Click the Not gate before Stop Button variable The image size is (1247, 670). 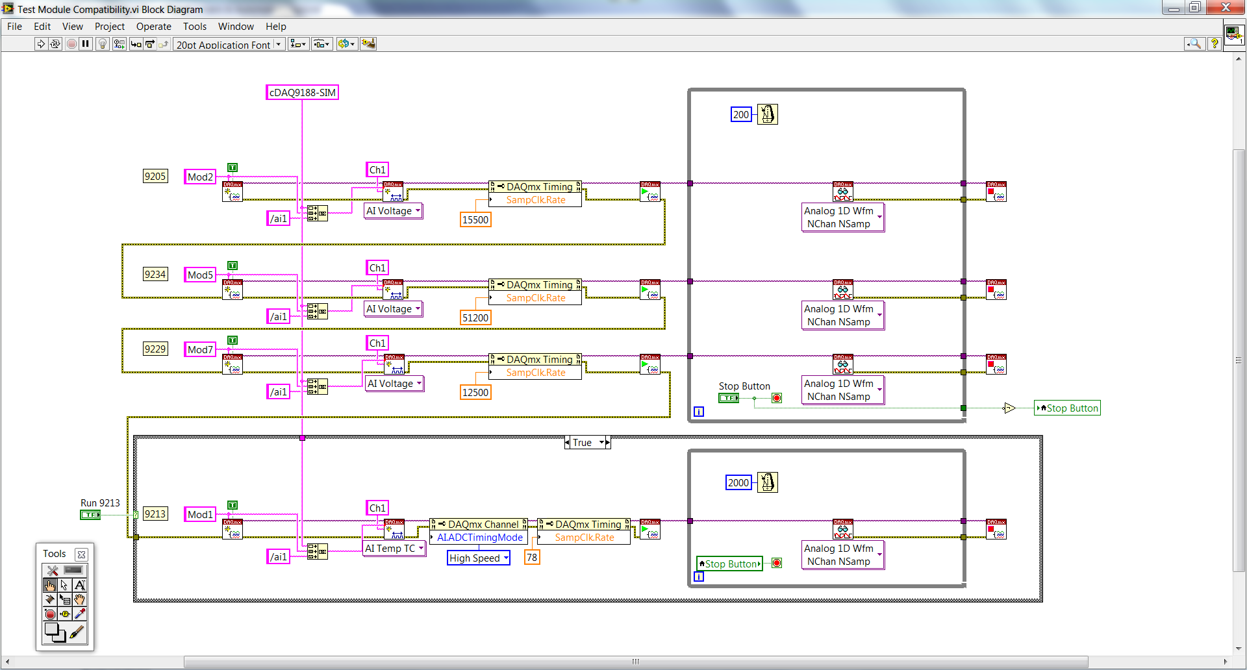click(x=1009, y=408)
